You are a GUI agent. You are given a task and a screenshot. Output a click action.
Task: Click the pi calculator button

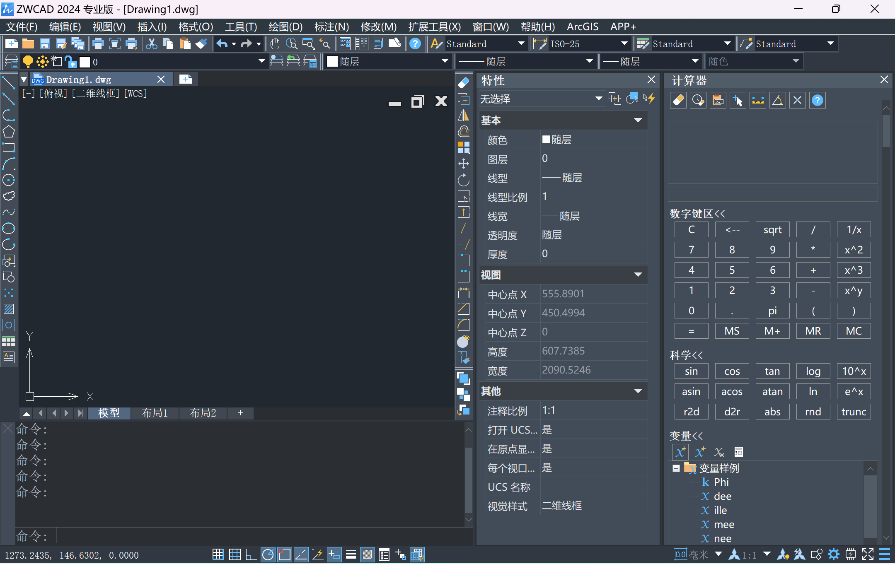[772, 311]
